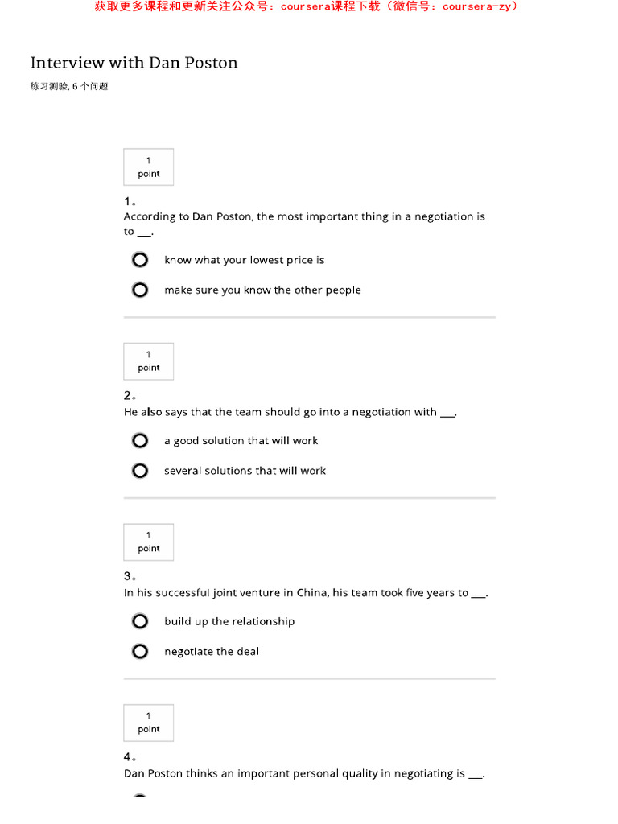Click the answer text "know what your lowest price is"

pos(245,260)
